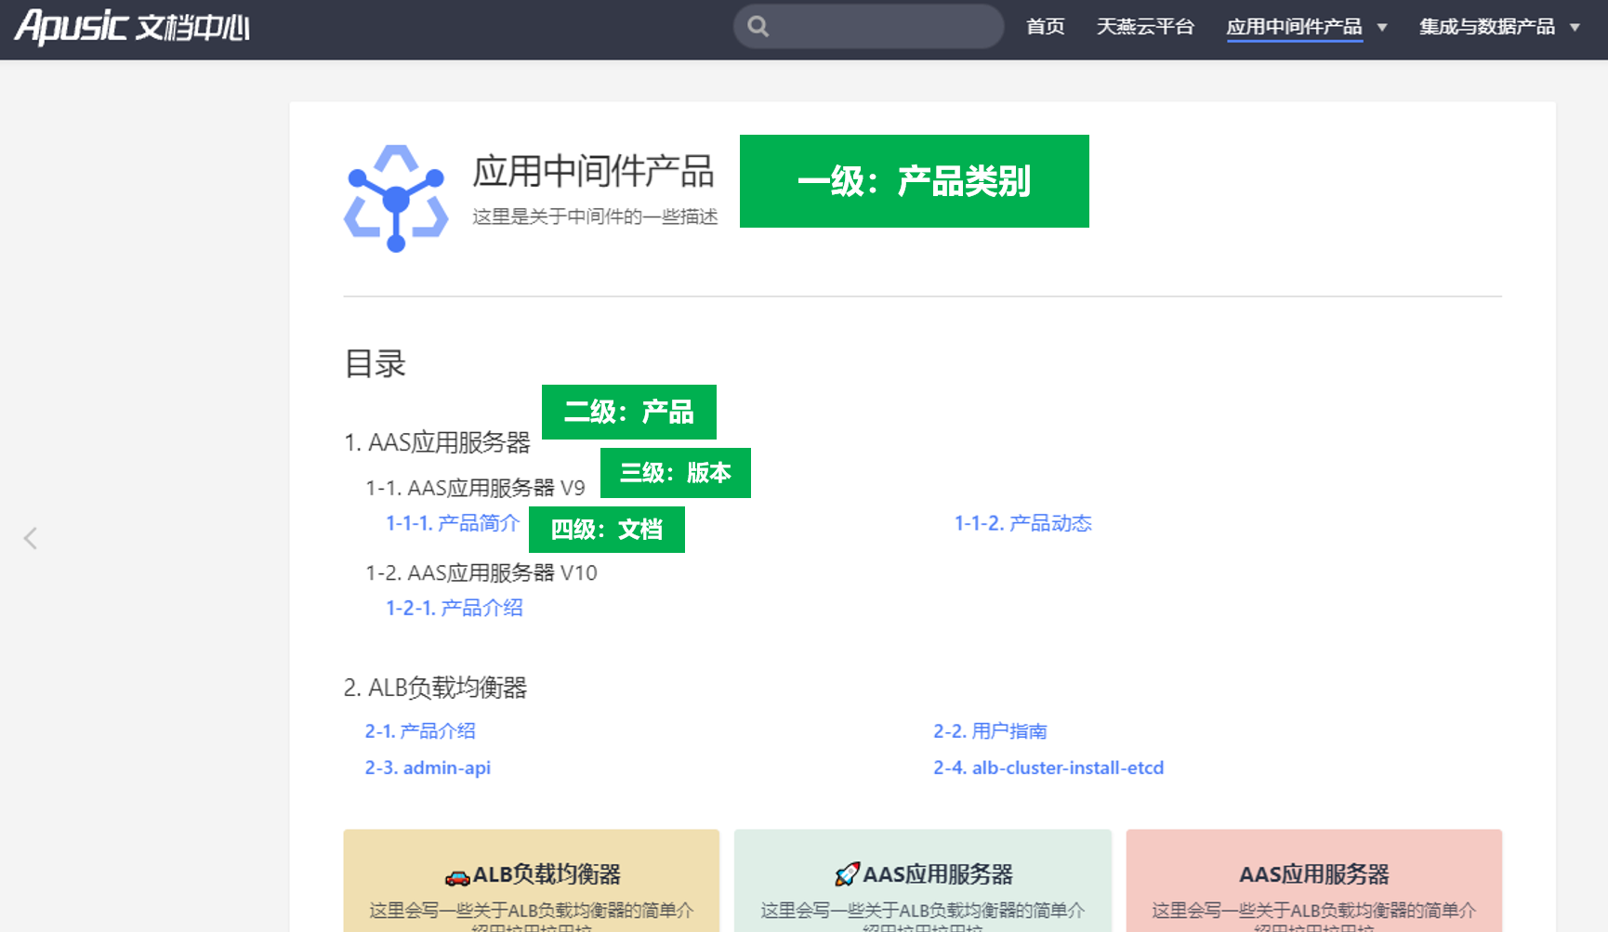Select the 2. ALB负载均衡器 heading
This screenshot has width=1608, height=932.
435,688
